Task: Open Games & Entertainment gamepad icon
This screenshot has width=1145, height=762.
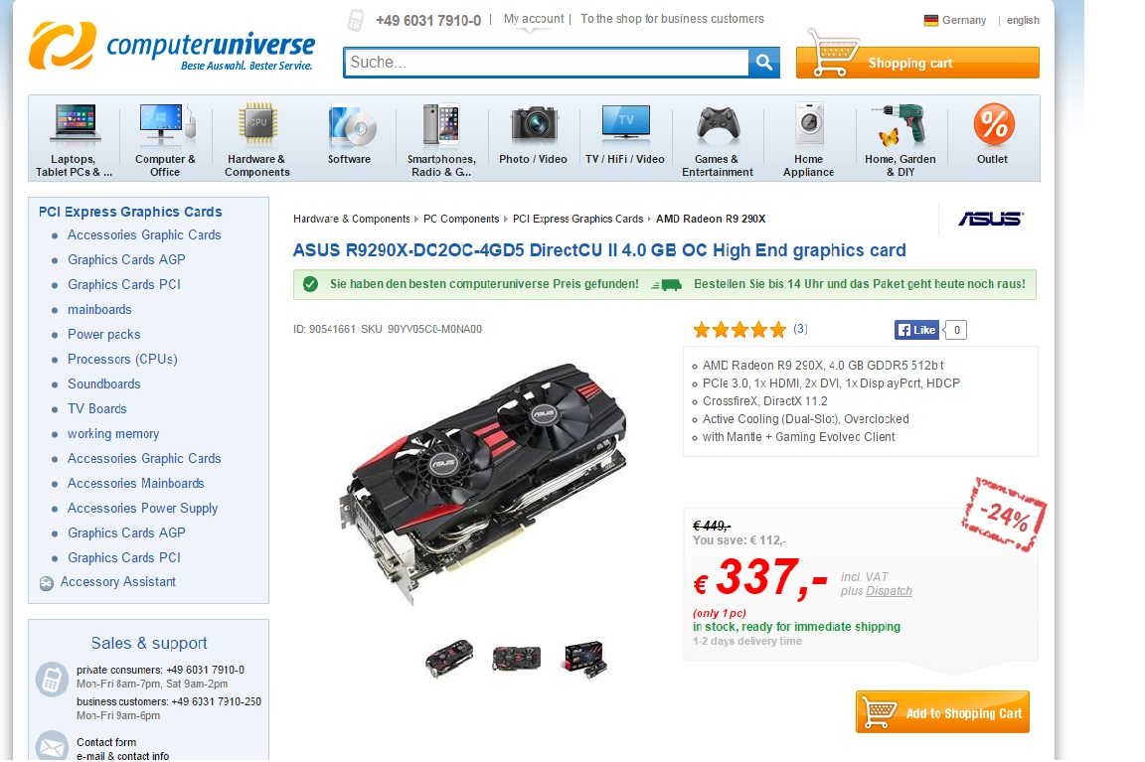Action: 718,124
